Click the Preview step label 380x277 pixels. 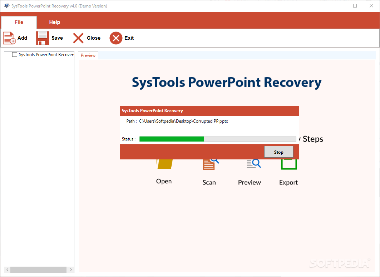point(250,183)
